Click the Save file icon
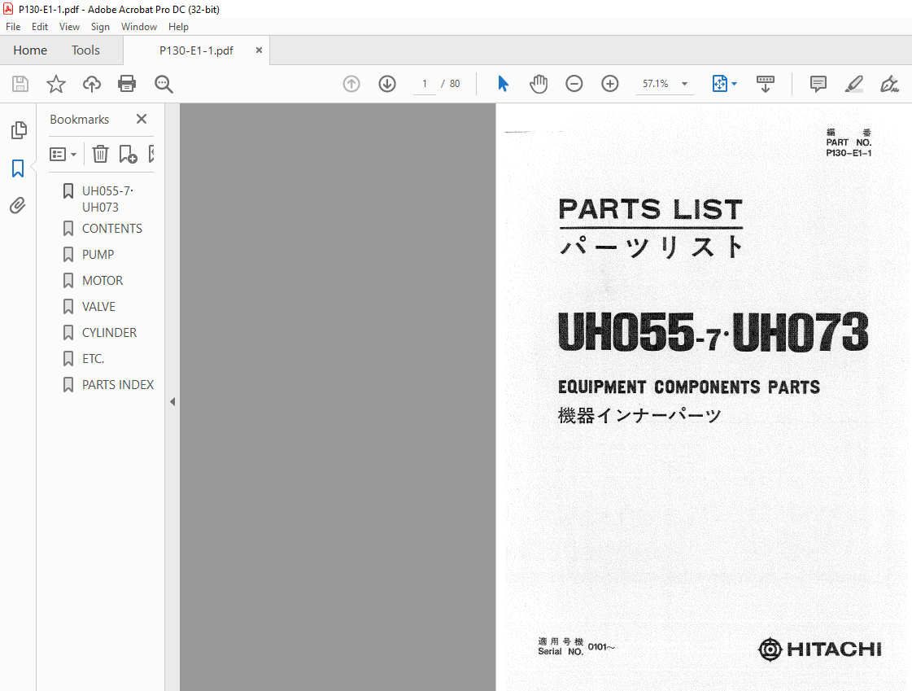Image resolution: width=912 pixels, height=691 pixels. [20, 85]
